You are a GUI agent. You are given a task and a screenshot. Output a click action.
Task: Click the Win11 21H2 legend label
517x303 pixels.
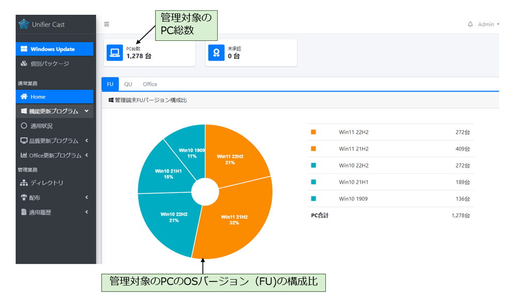pos(354,149)
